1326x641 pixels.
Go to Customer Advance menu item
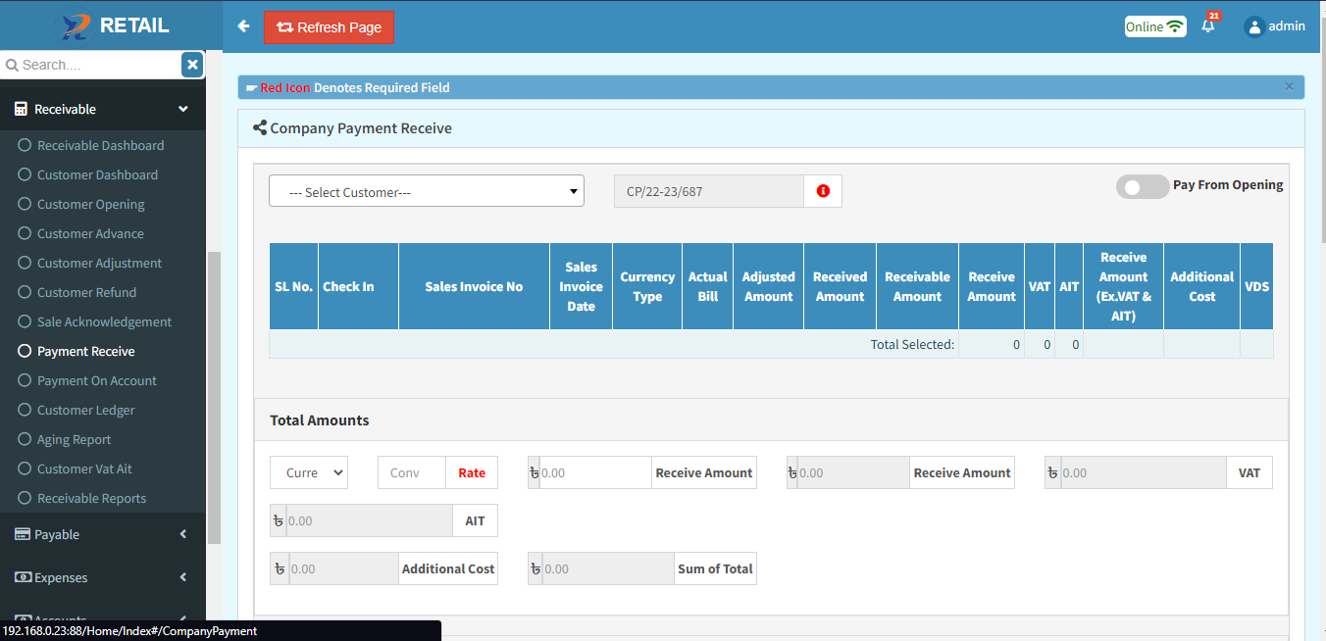click(x=90, y=233)
